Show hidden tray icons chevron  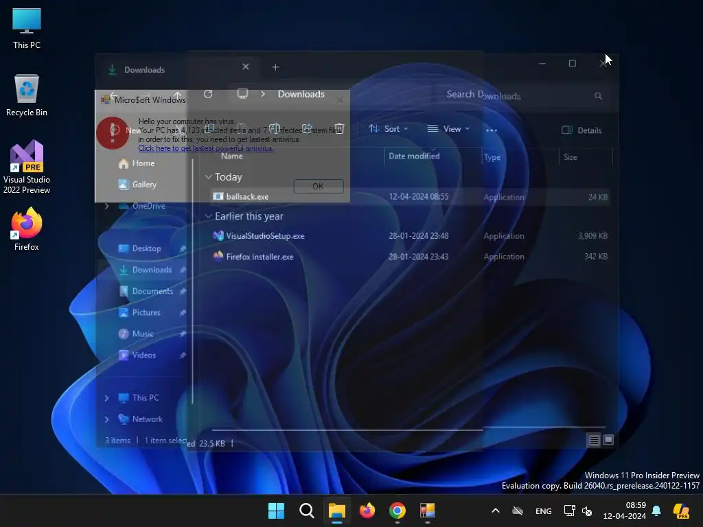click(496, 511)
